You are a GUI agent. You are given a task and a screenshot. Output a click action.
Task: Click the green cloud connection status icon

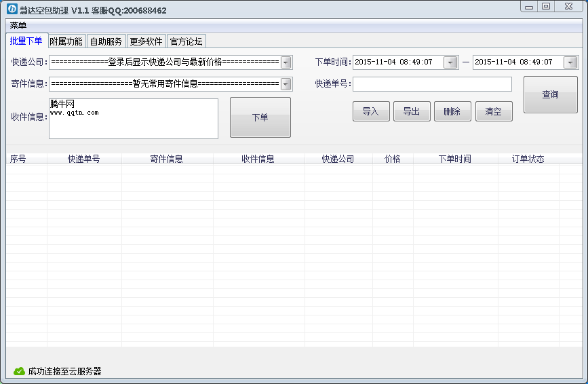coord(19,371)
